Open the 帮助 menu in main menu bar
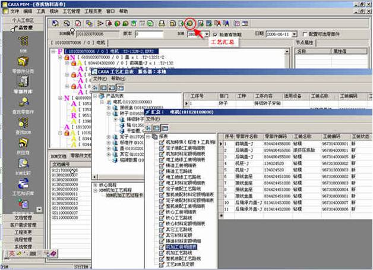Viewport: 373px width, 270px height. point(124,11)
